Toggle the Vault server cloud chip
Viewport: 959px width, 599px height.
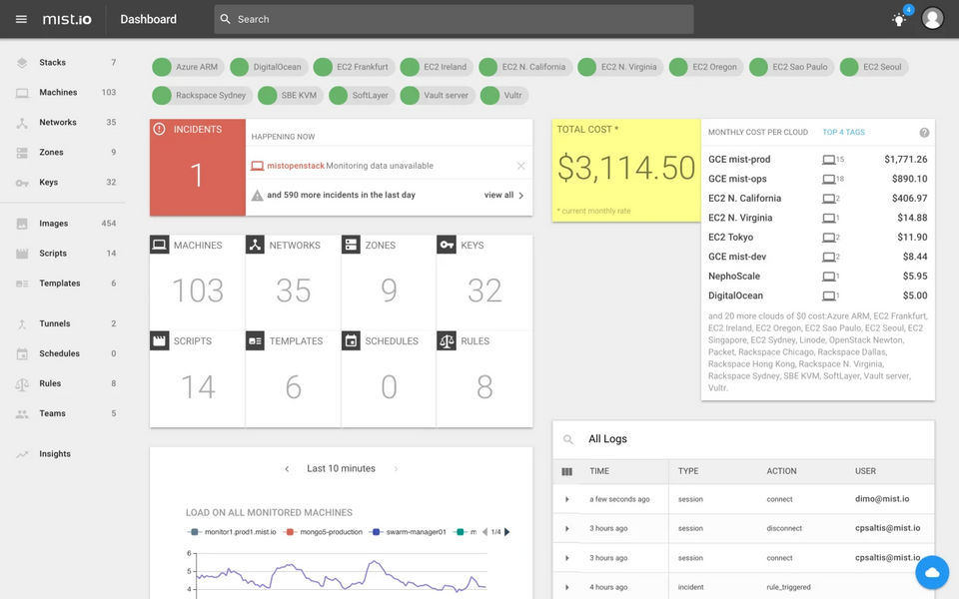click(435, 96)
